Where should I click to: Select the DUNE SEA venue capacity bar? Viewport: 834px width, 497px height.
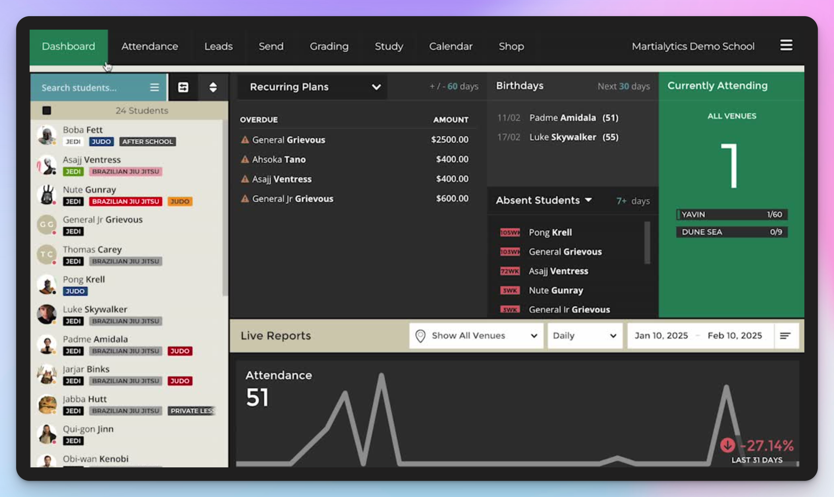pos(732,232)
